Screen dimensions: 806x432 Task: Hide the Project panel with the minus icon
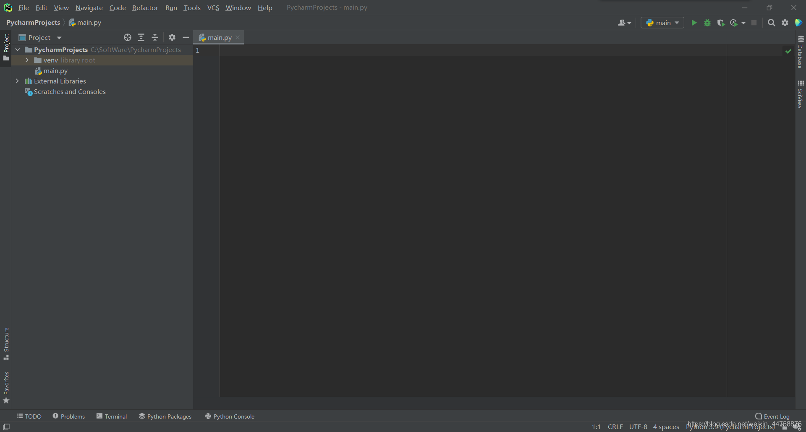pyautogui.click(x=186, y=37)
